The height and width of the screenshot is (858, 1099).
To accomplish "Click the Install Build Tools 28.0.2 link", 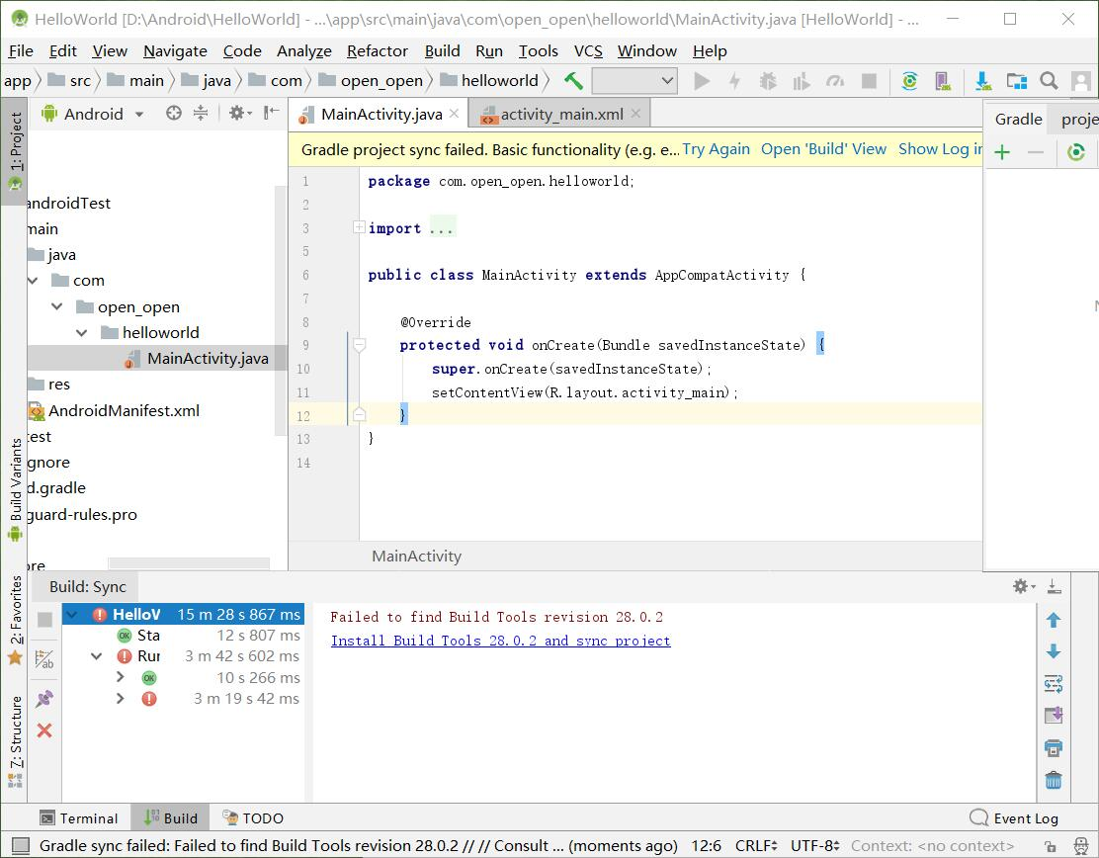I will pos(500,641).
